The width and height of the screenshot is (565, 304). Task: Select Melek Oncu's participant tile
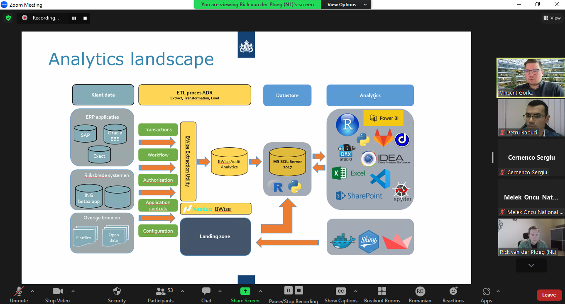click(x=531, y=197)
